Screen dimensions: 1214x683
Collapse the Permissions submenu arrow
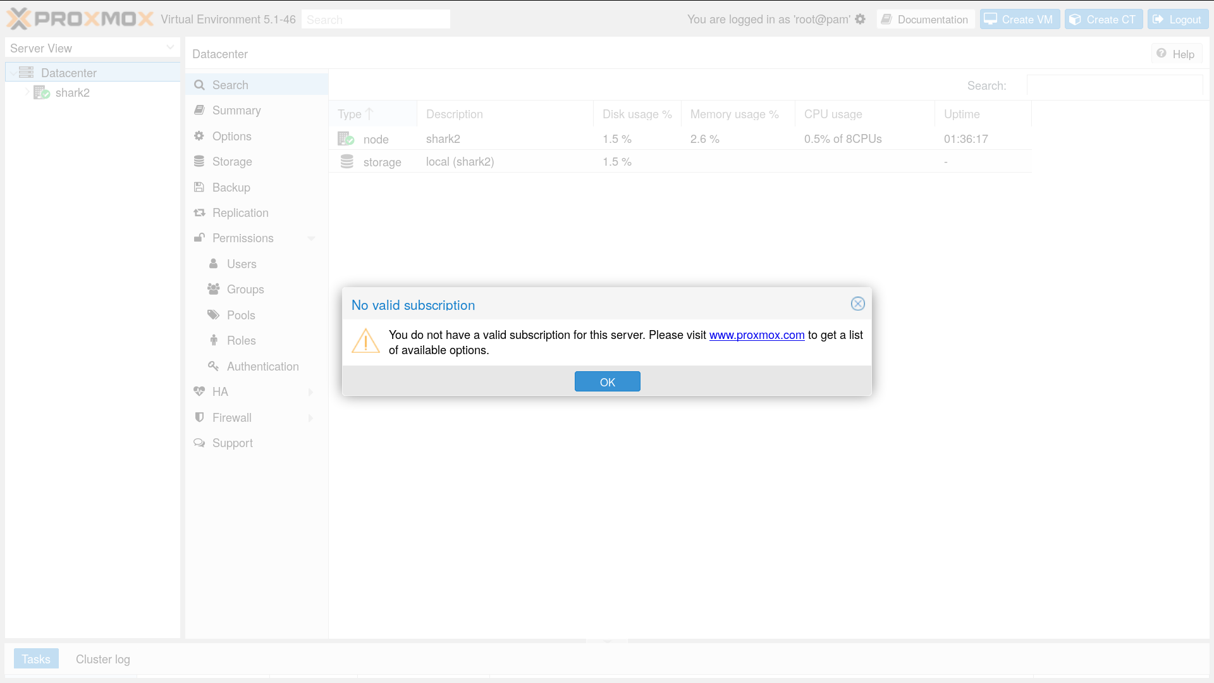311,238
